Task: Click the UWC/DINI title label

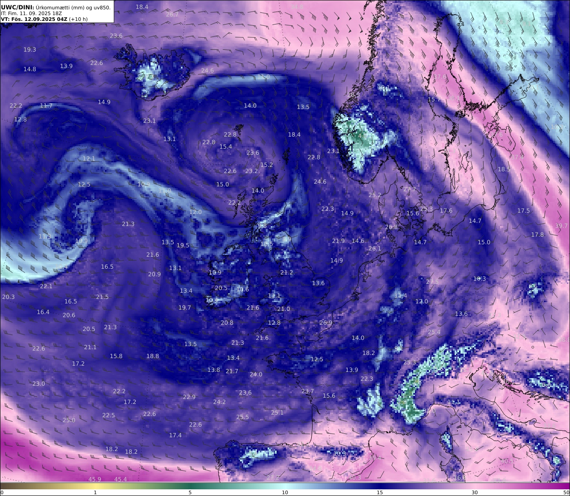Action: click(x=17, y=7)
